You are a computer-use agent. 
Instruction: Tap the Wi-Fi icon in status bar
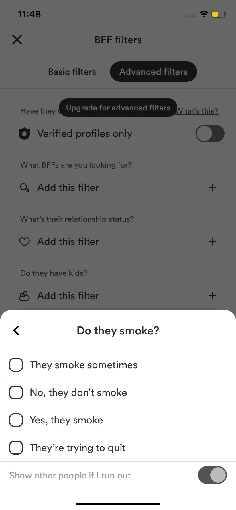coord(204,14)
